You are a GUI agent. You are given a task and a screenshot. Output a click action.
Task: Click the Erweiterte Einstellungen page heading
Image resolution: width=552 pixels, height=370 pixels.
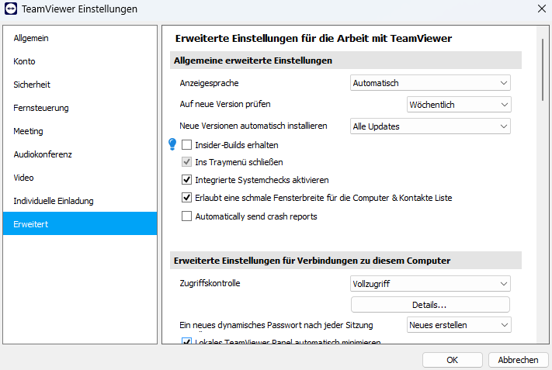(x=314, y=38)
